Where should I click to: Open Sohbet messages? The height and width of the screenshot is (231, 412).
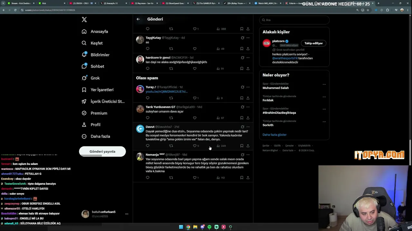tap(93, 66)
